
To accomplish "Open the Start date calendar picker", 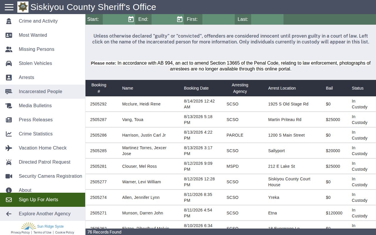I will pos(131,19).
